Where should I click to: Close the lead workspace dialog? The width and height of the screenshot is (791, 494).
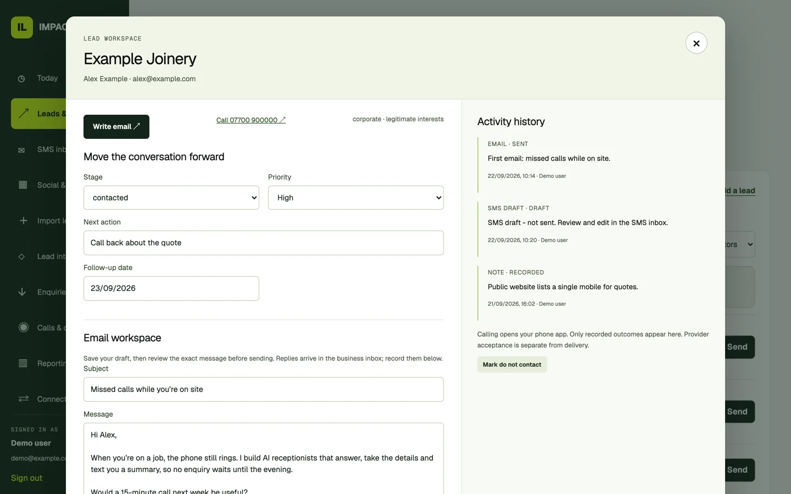(696, 43)
